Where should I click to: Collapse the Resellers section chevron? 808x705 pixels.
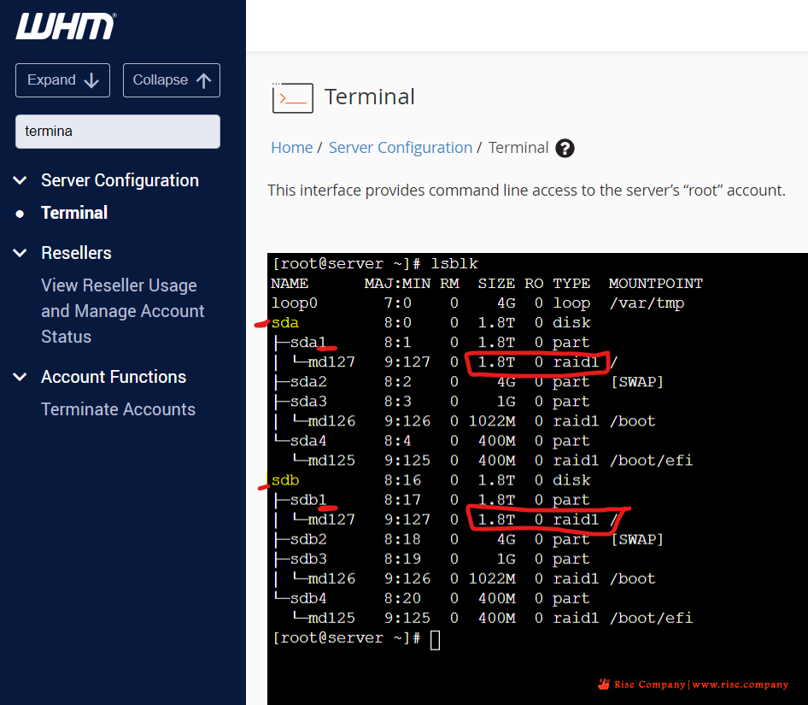pos(20,253)
